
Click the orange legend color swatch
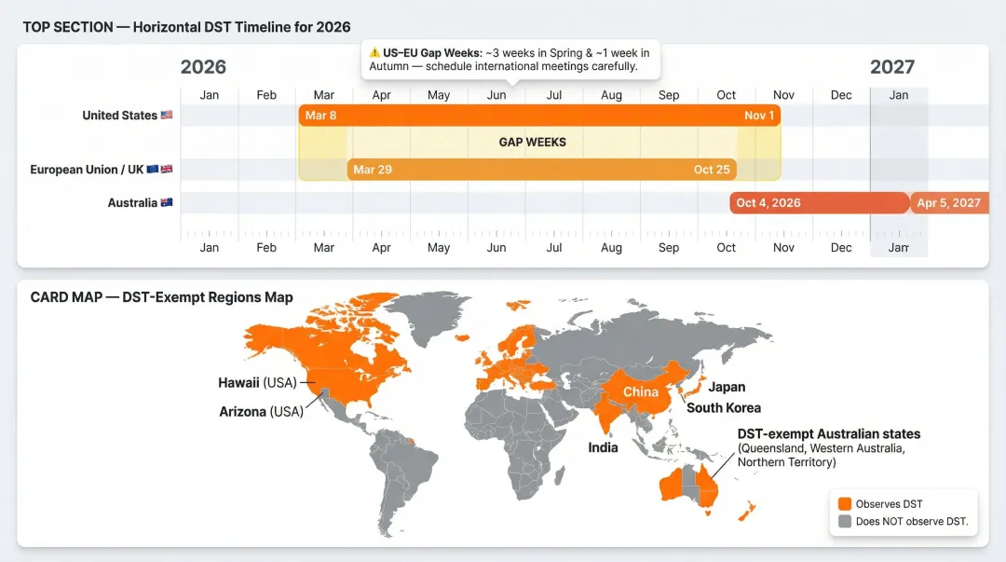tap(845, 503)
